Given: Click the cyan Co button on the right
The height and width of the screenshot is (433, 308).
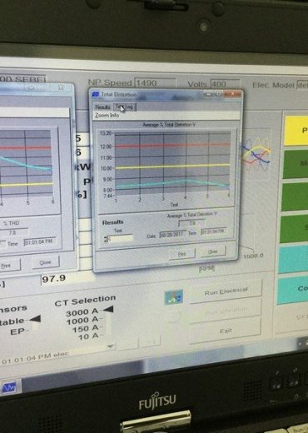Looking at the screenshot, I should [x=293, y=291].
